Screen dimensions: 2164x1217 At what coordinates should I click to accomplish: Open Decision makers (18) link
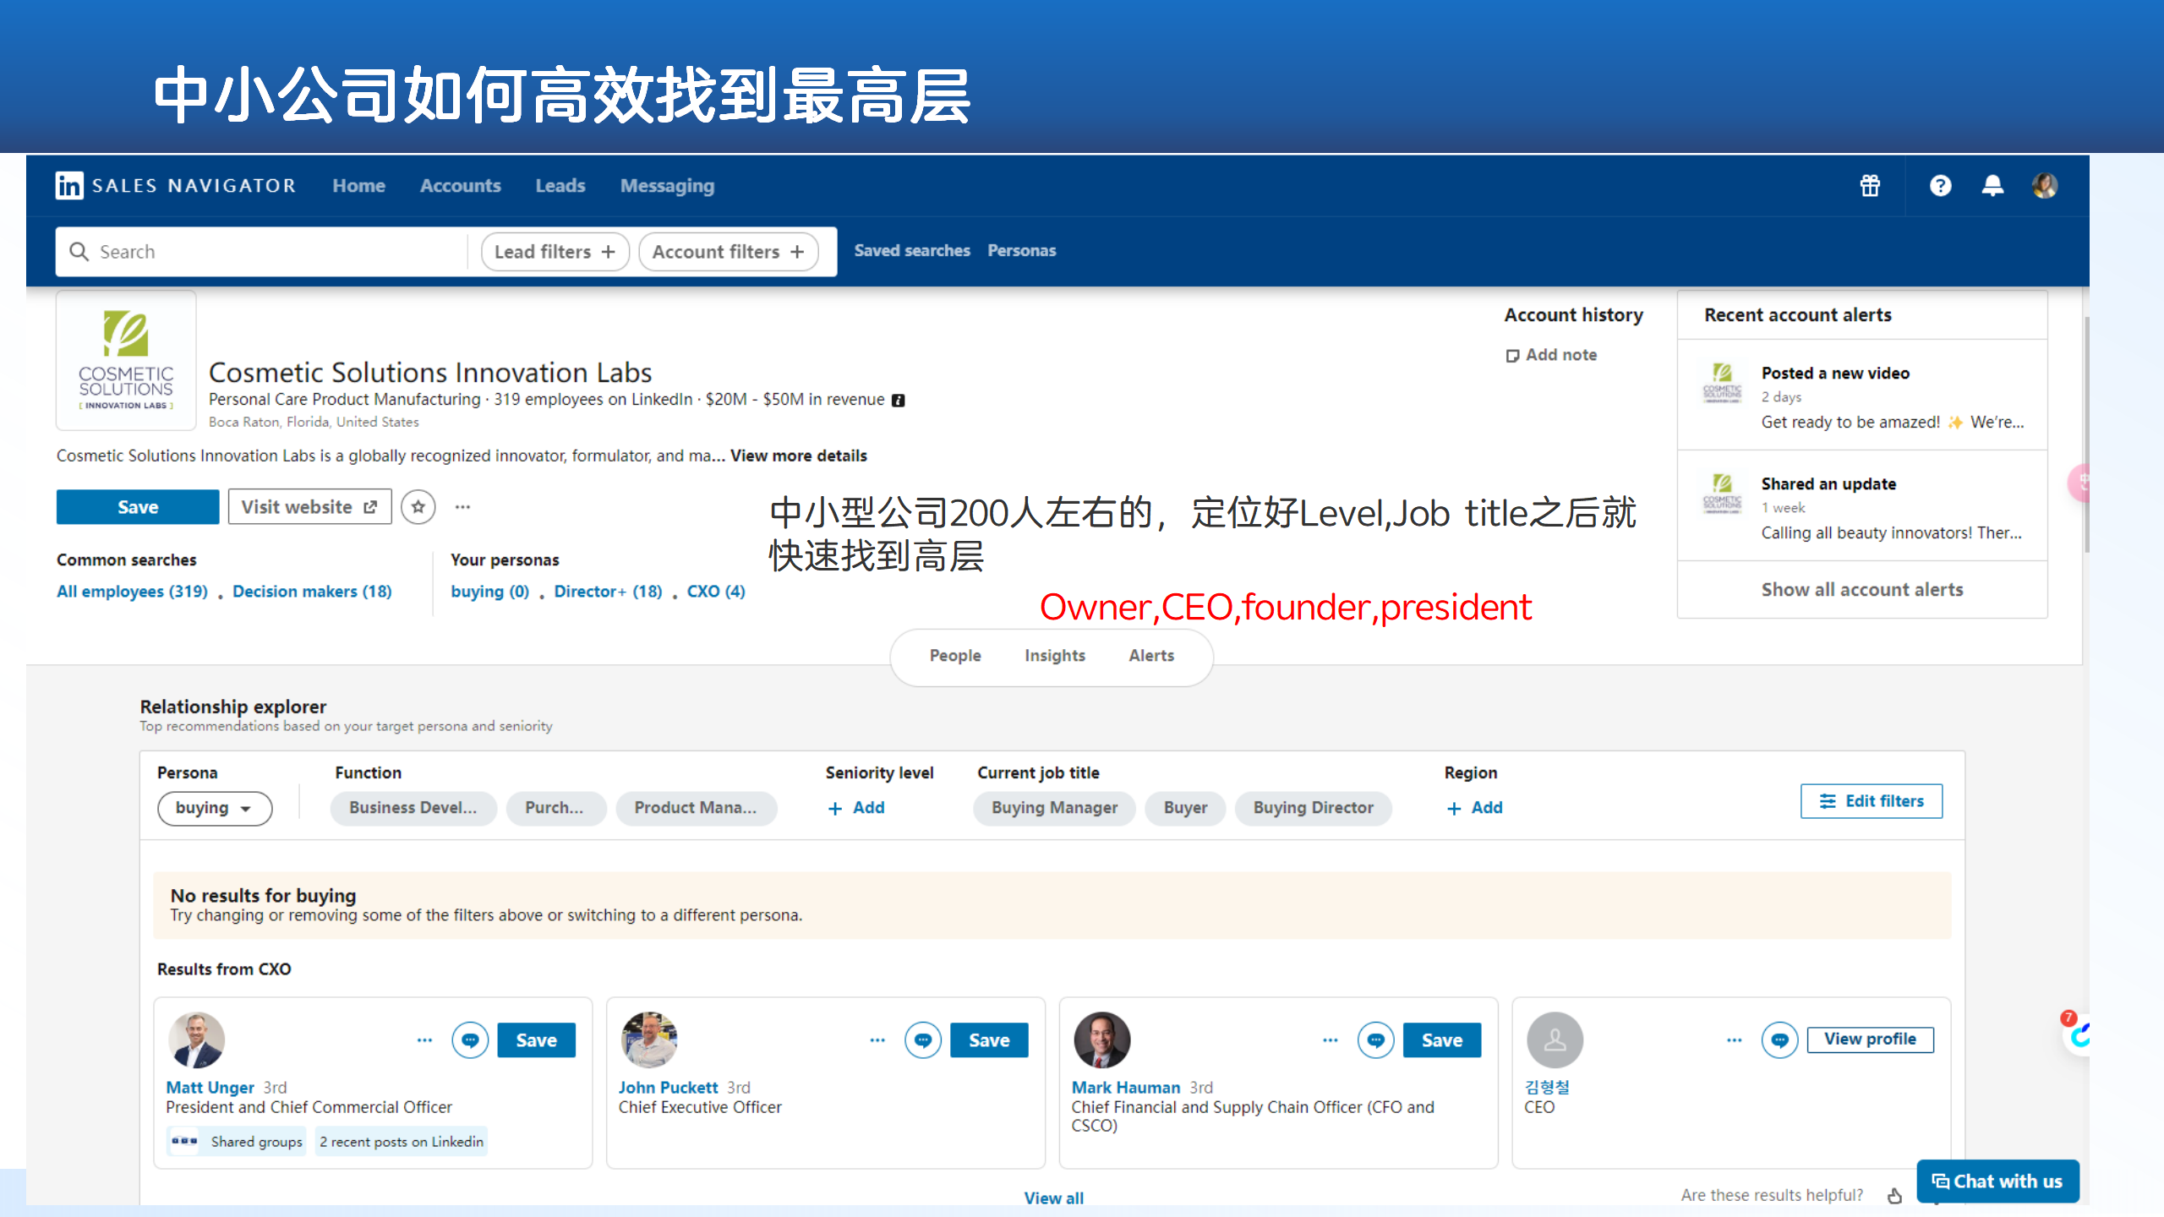click(x=312, y=592)
